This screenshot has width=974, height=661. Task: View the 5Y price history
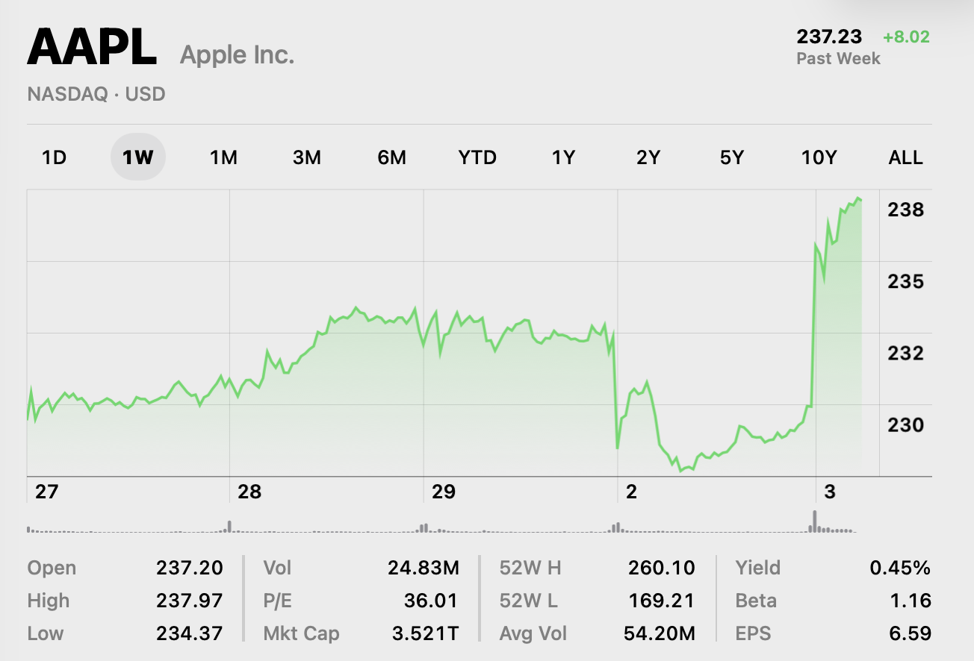coord(732,157)
